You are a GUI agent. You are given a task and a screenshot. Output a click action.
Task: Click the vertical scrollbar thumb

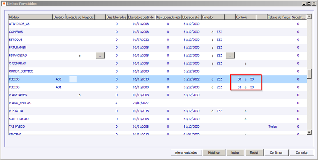(309, 74)
